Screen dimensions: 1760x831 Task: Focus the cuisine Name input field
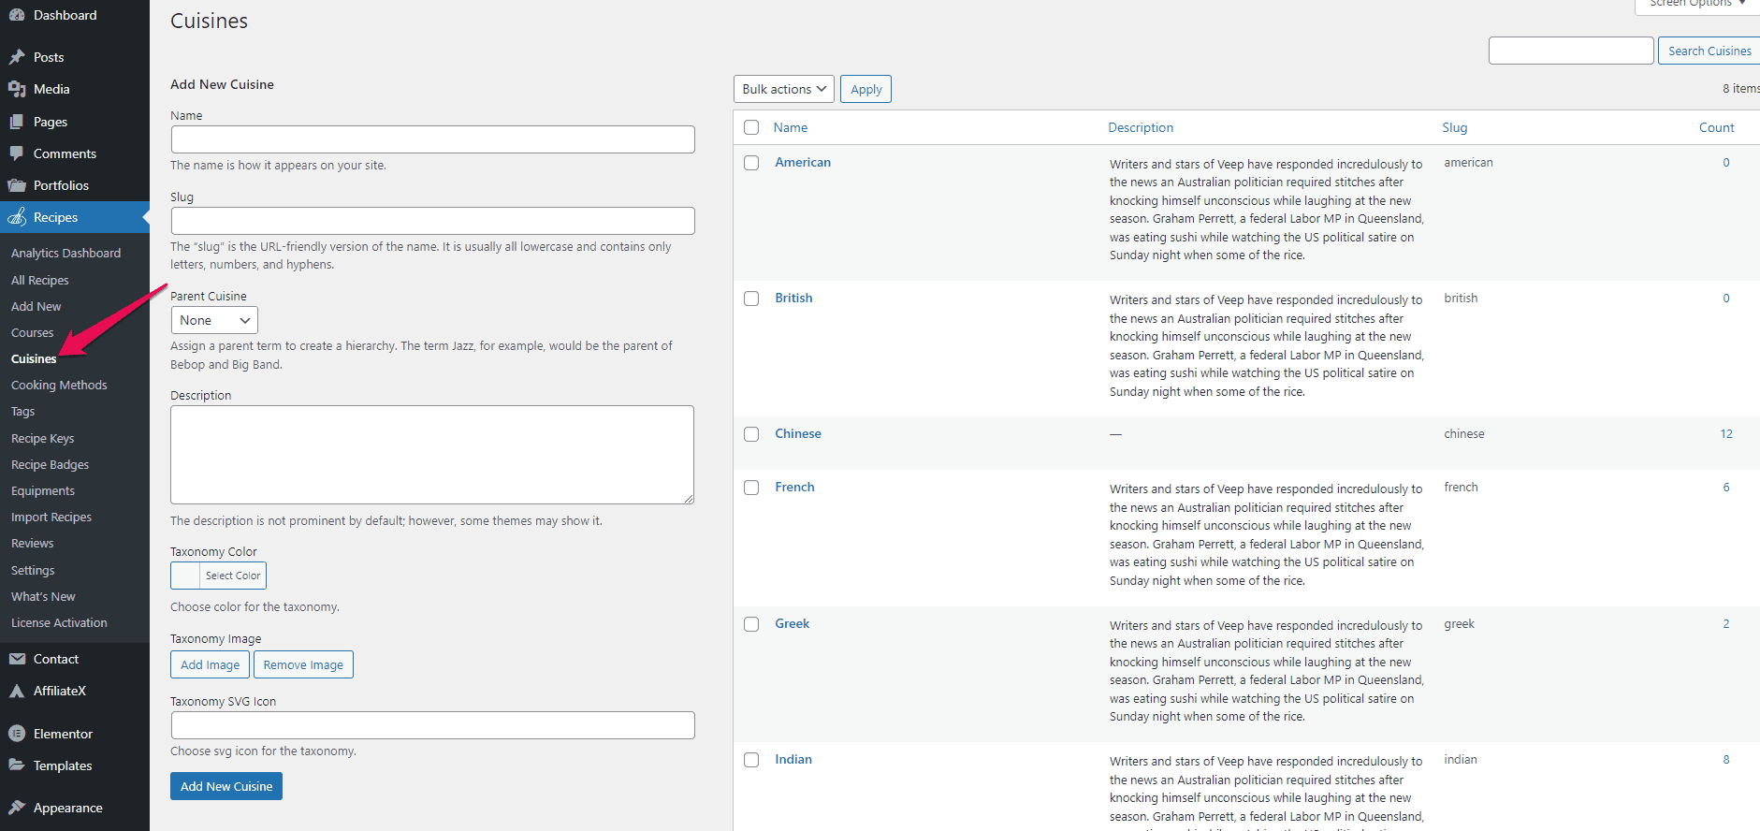coord(433,139)
